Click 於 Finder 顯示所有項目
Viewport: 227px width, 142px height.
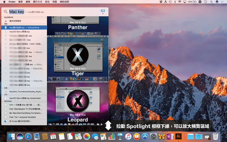coord(24,121)
